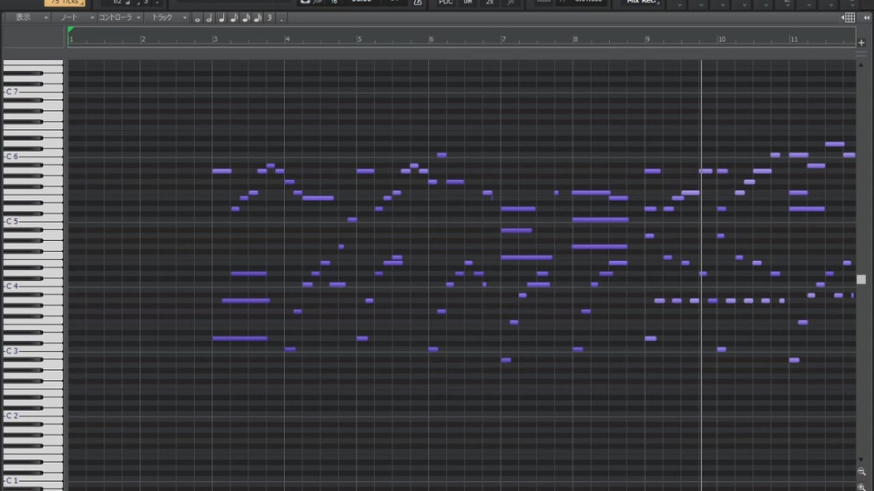Open the grid pane icon at right
This screenshot has width=874, height=491.
pyautogui.click(x=849, y=18)
